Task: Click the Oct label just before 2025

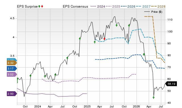Action: click(75, 106)
